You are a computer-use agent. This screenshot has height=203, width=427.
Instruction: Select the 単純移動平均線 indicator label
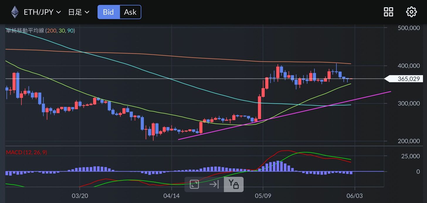click(25, 30)
